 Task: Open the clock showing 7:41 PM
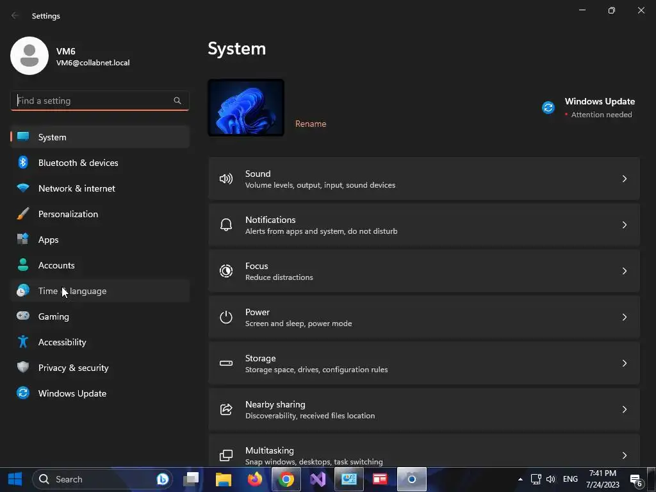[602, 479]
